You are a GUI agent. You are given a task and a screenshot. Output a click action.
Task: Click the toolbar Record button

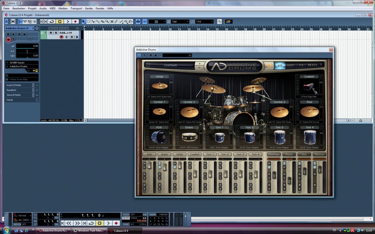[76, 22]
